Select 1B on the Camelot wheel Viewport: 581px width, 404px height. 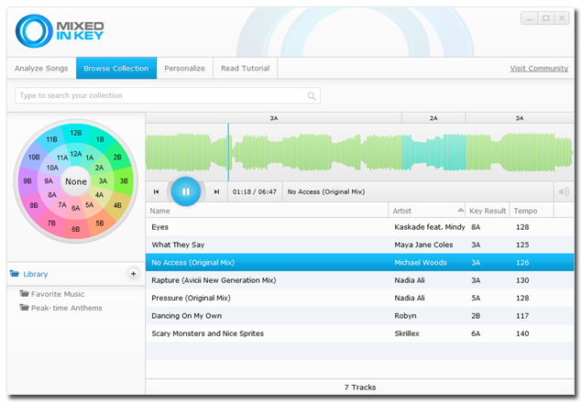tap(100, 139)
